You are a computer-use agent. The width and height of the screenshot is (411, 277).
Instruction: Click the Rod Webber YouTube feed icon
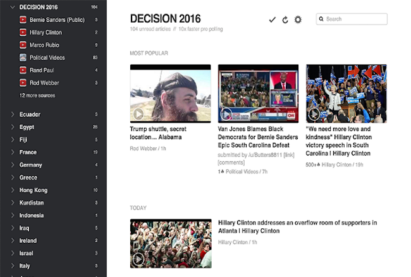[x=23, y=83]
